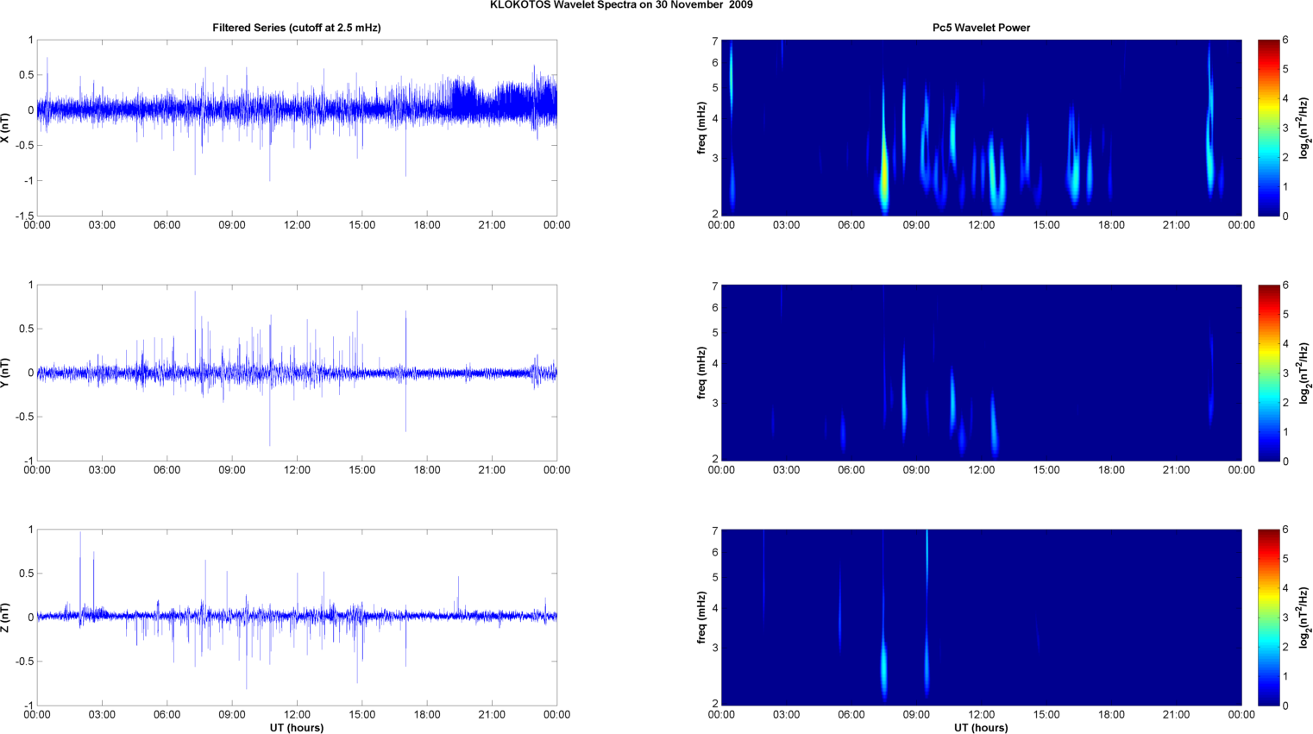Viewport: 1313px width, 734px height.
Task: Click the Y component filtered time series plot
Action: pos(297,373)
